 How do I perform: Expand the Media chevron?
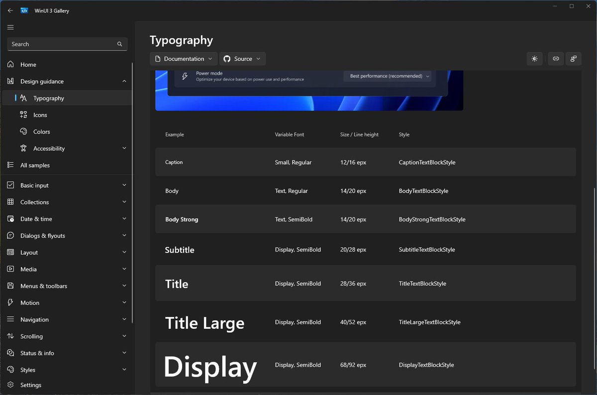pyautogui.click(x=124, y=269)
